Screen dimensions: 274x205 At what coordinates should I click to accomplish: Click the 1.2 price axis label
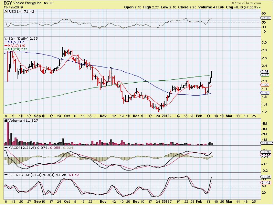(x=264, y=112)
